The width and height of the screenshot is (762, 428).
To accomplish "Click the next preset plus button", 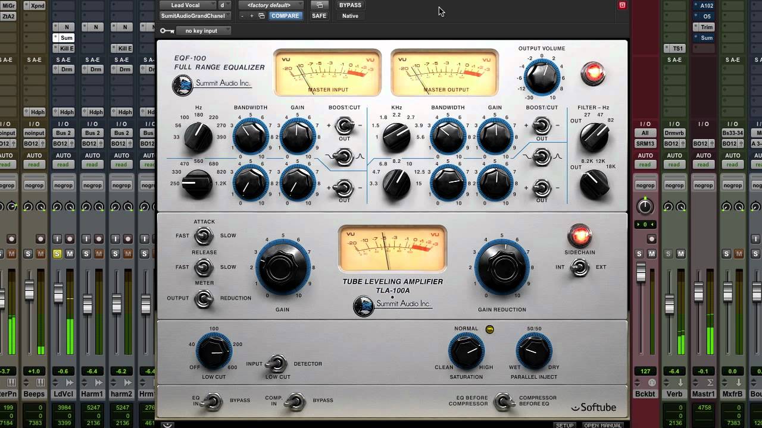I will click(x=252, y=16).
